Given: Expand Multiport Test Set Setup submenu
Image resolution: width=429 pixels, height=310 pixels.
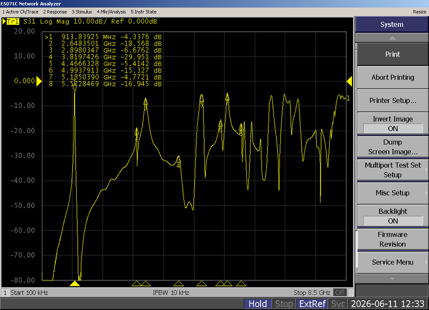Looking at the screenshot, I should [393, 170].
